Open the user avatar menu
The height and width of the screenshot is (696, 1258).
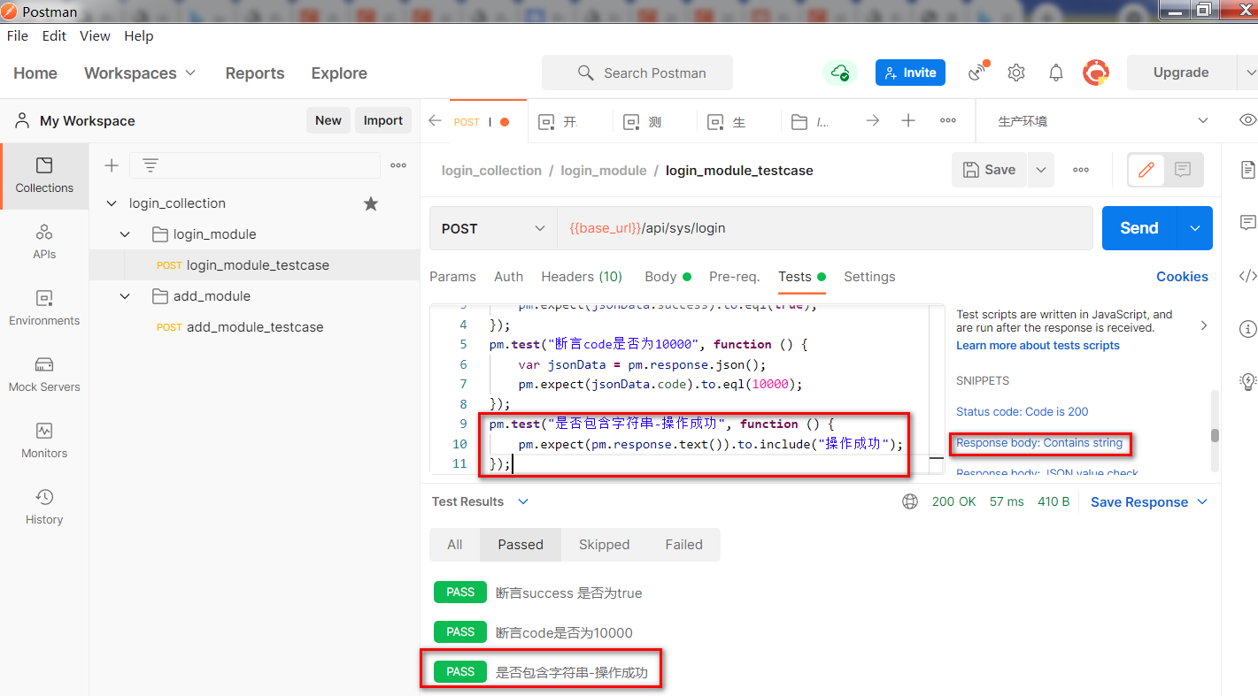1096,73
